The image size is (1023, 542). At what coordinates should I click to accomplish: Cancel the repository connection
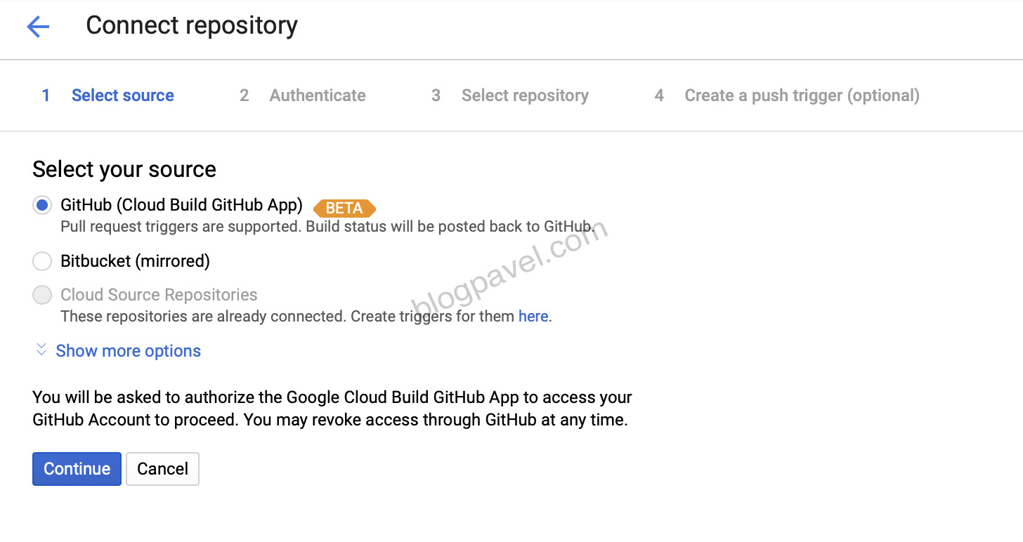162,468
